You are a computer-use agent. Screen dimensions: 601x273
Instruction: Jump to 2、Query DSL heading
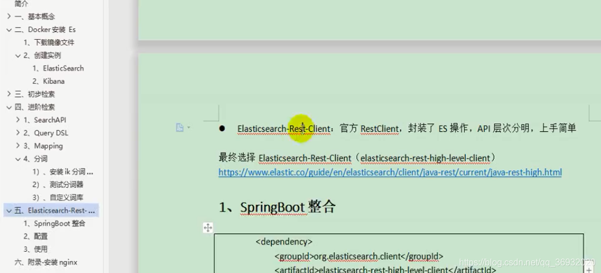[x=46, y=133]
